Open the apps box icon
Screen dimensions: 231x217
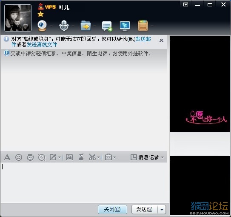pos(143,26)
